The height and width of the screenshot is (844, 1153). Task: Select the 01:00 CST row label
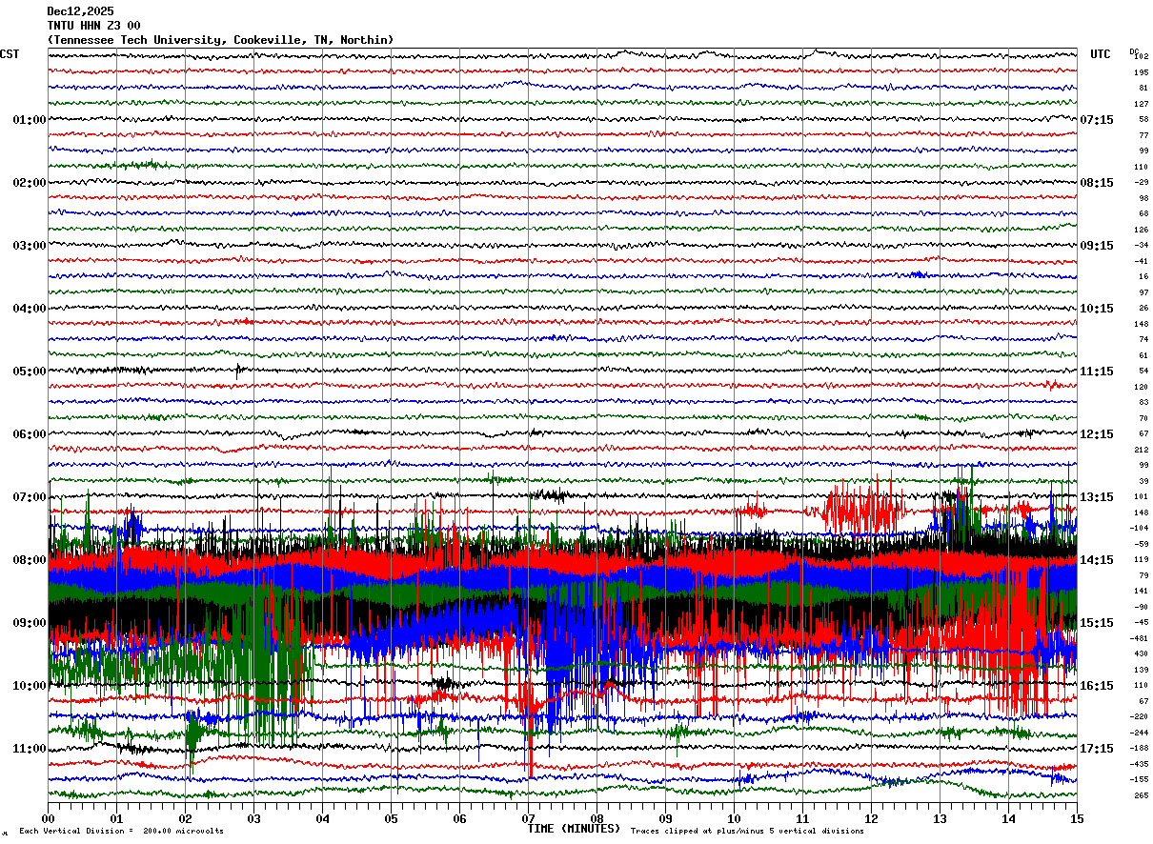(x=29, y=120)
